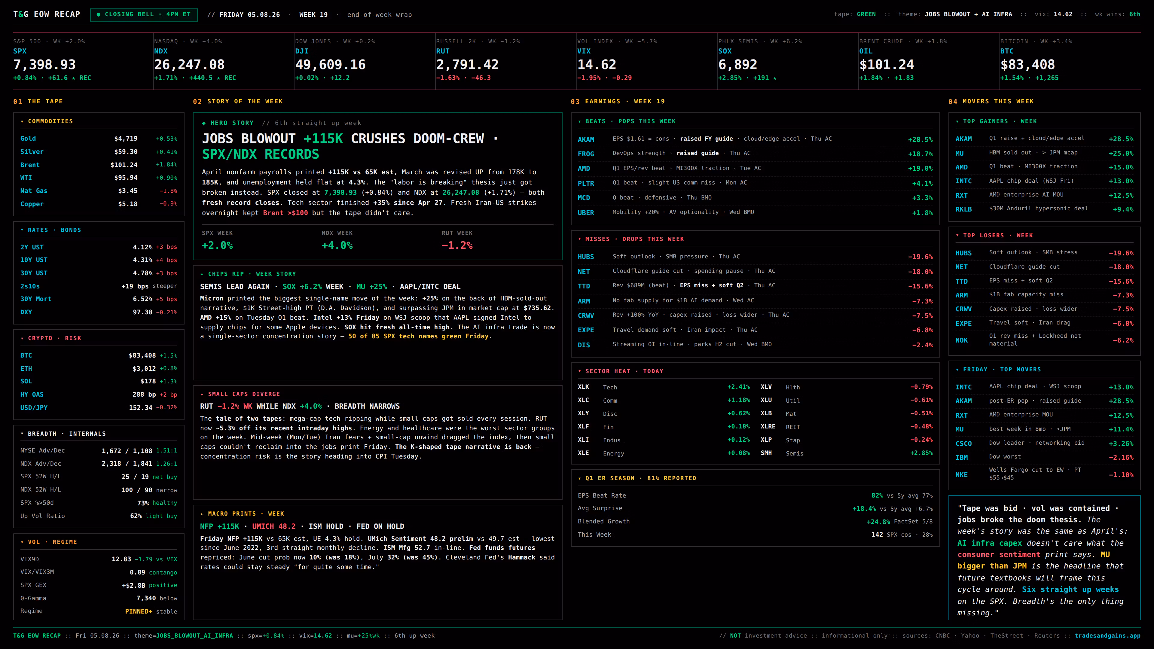The image size is (1154, 649).
Task: Click the Copper row label
Action: [x=32, y=204]
